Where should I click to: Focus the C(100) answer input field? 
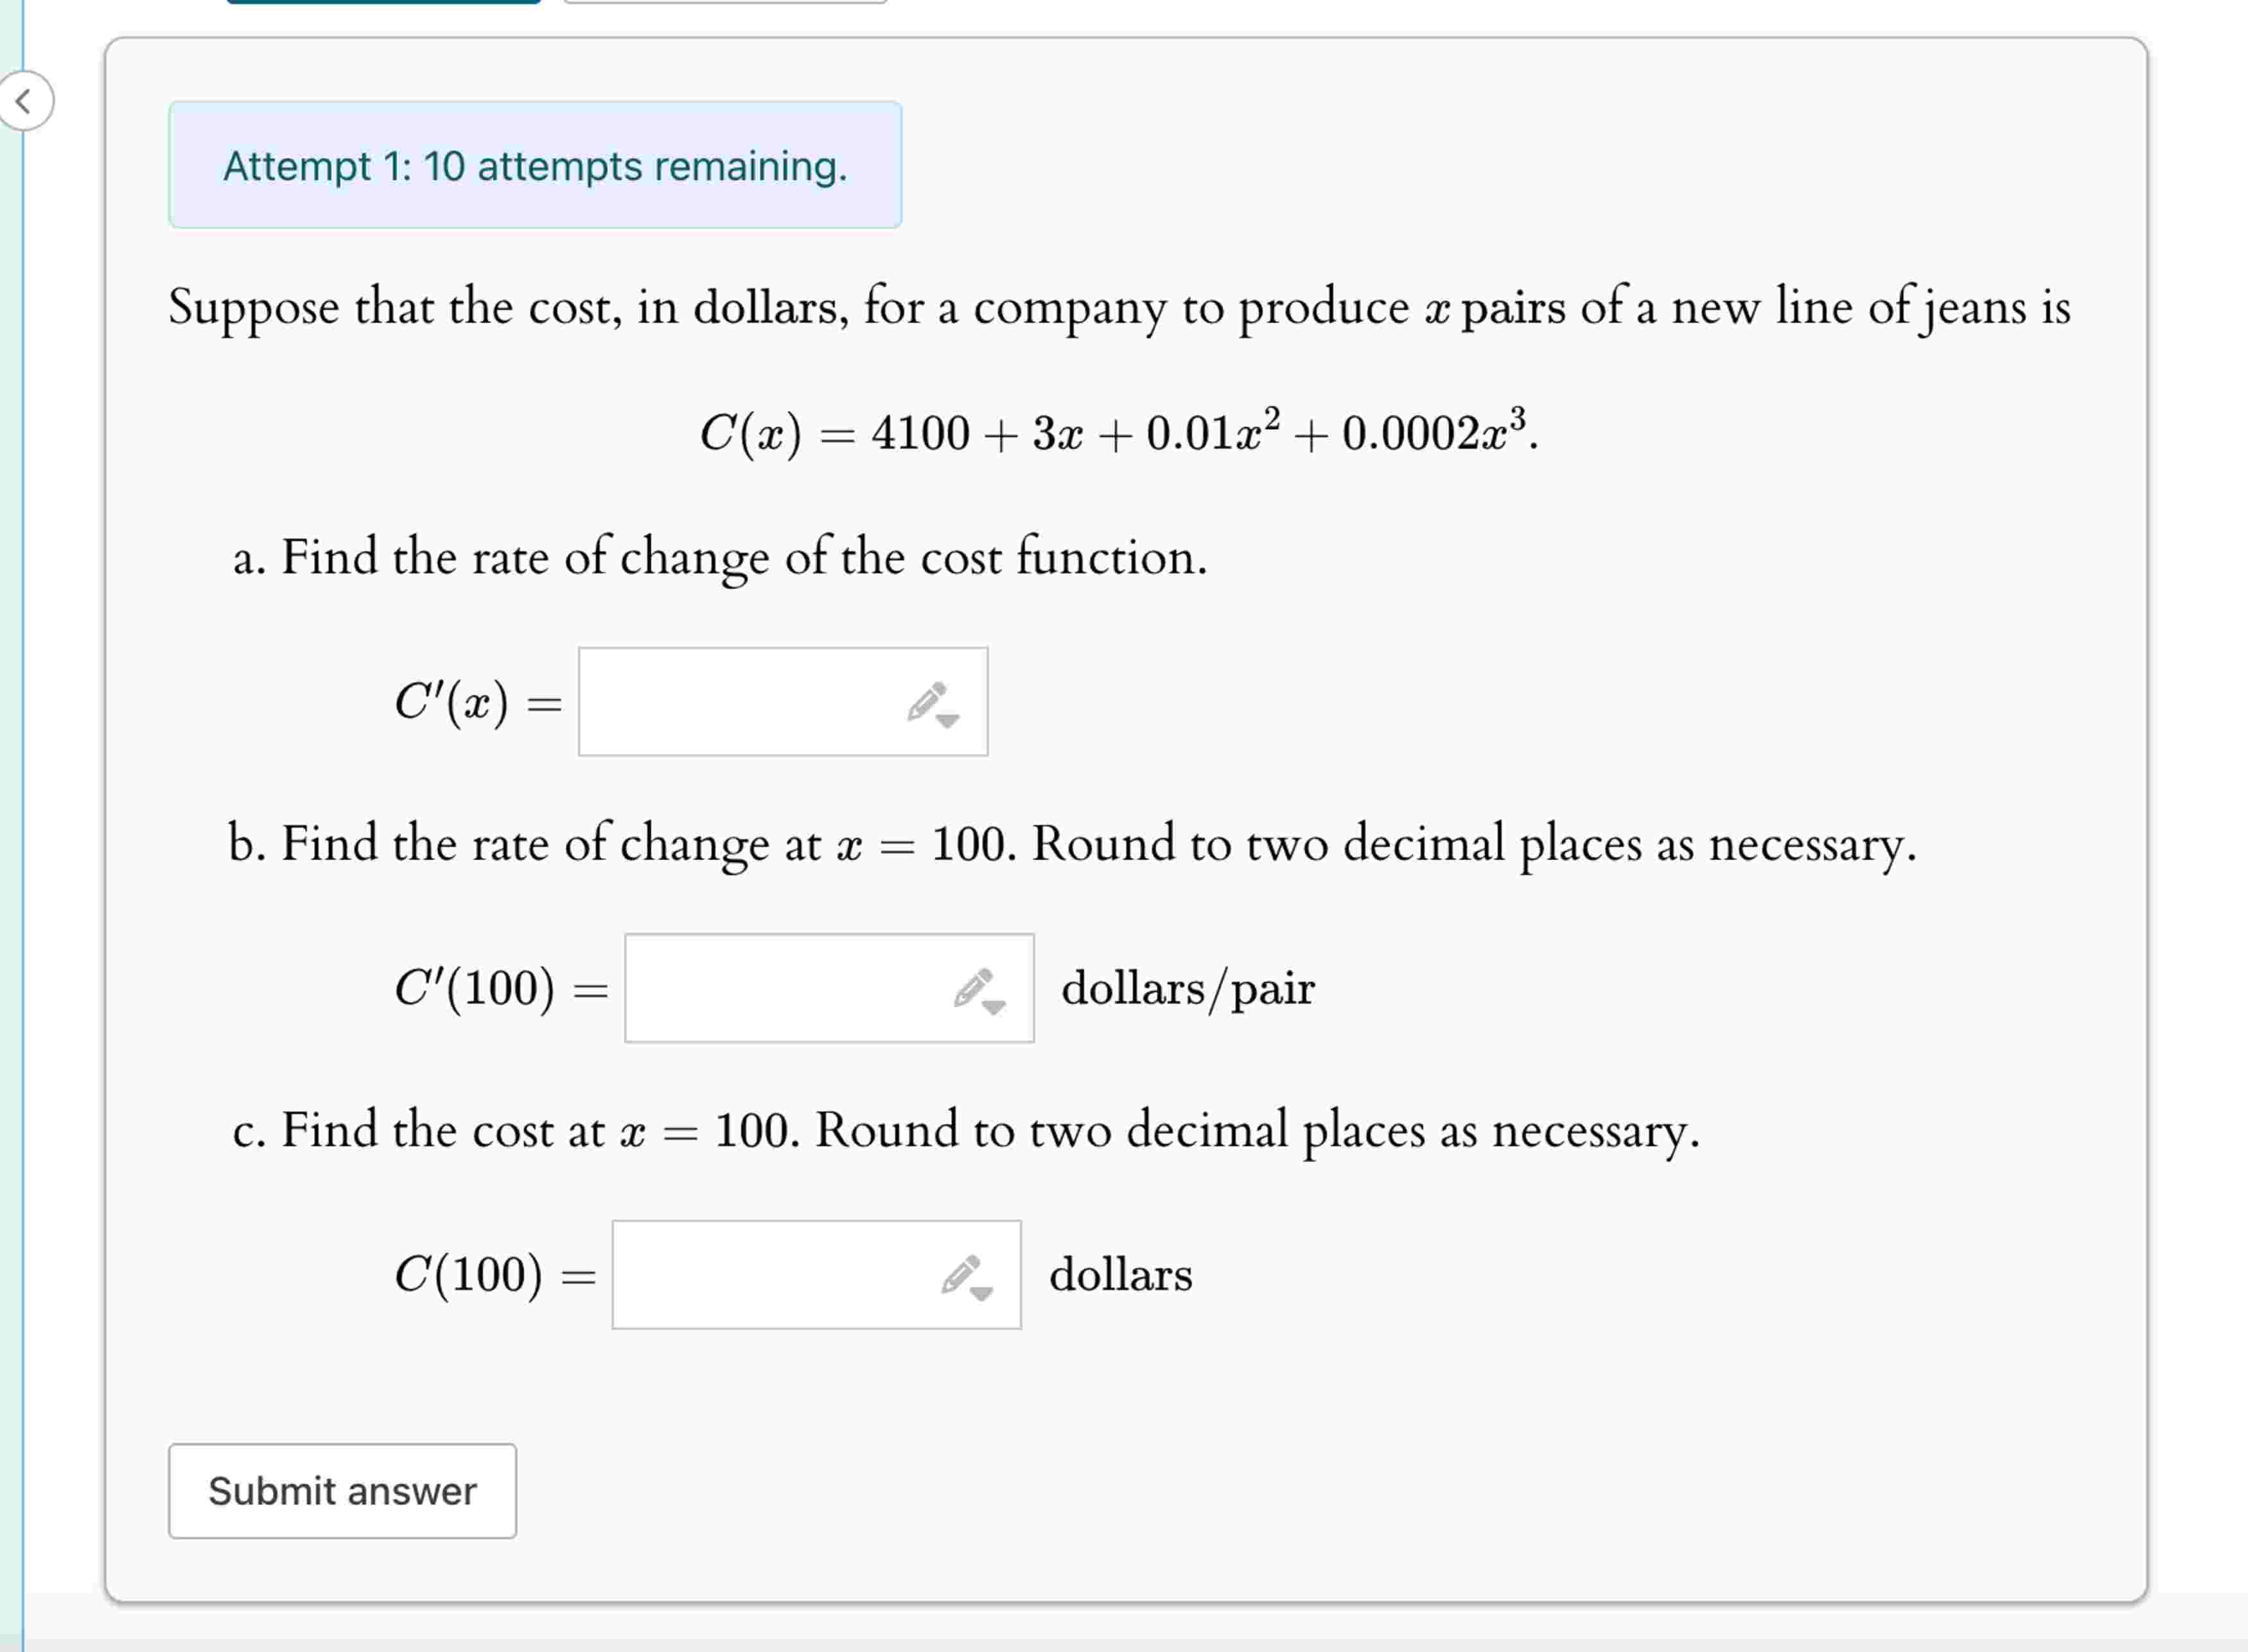pos(774,1275)
